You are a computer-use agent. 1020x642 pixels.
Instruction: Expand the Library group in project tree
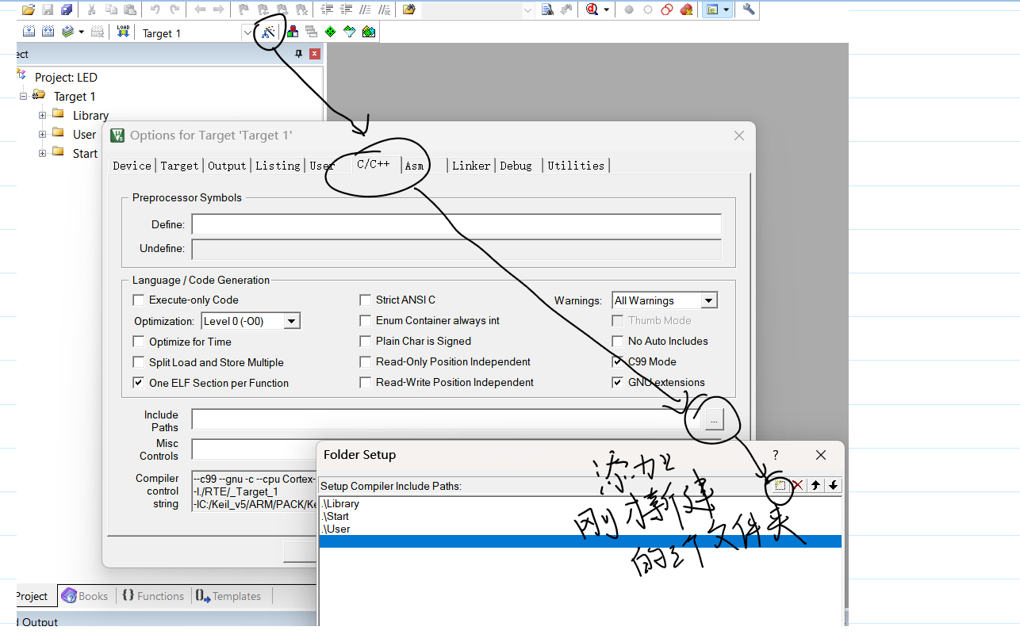pos(43,115)
